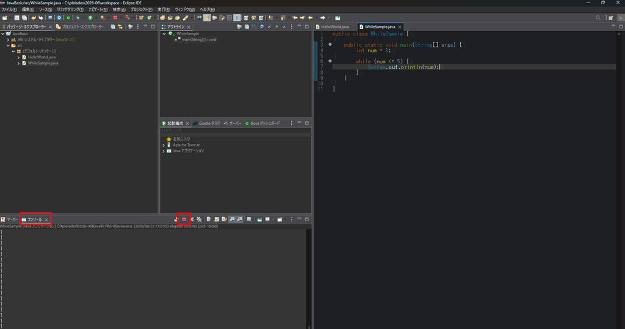Open Package Explorer view menu dots
This screenshot has width=625, height=329.
138,27
